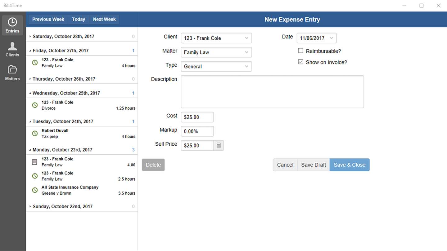This screenshot has width=447, height=251.
Task: Open the Matters folder icon in sidebar
Action: point(12,70)
